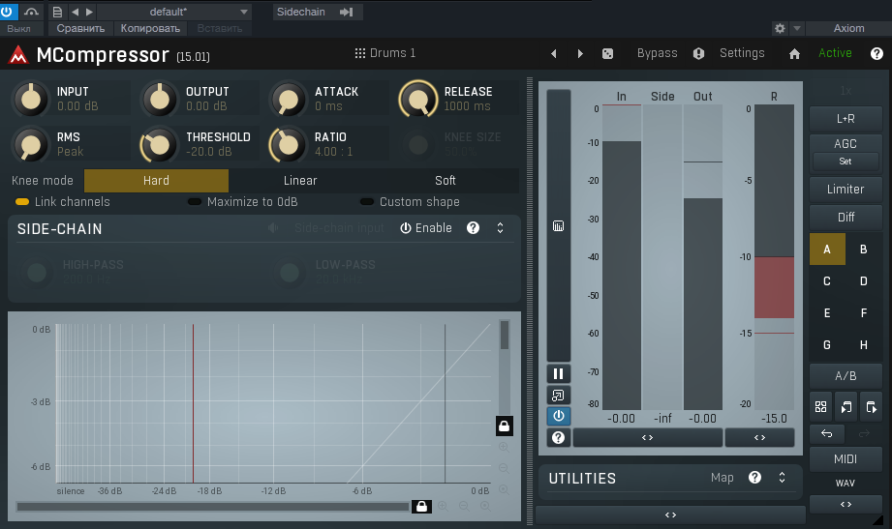Click the four-squares morph icon

(x=821, y=406)
